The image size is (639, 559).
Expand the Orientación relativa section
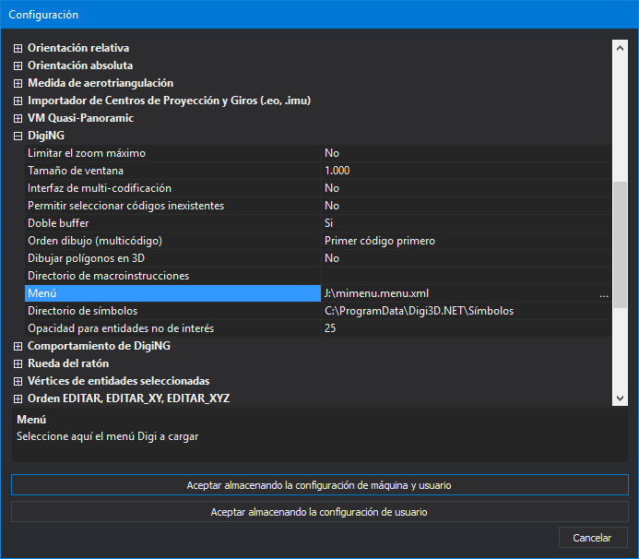click(18, 48)
